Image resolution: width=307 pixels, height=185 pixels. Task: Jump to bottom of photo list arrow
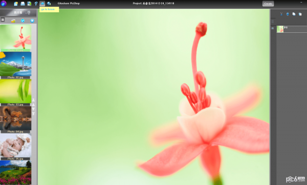click(33, 114)
